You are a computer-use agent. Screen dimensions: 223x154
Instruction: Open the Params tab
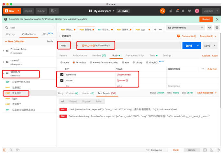point(63,55)
